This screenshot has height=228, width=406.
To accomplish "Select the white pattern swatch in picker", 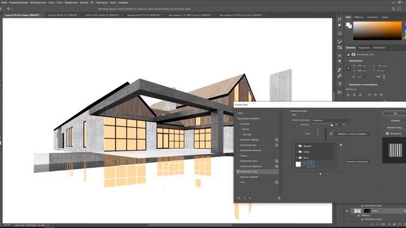I will click(298, 164).
